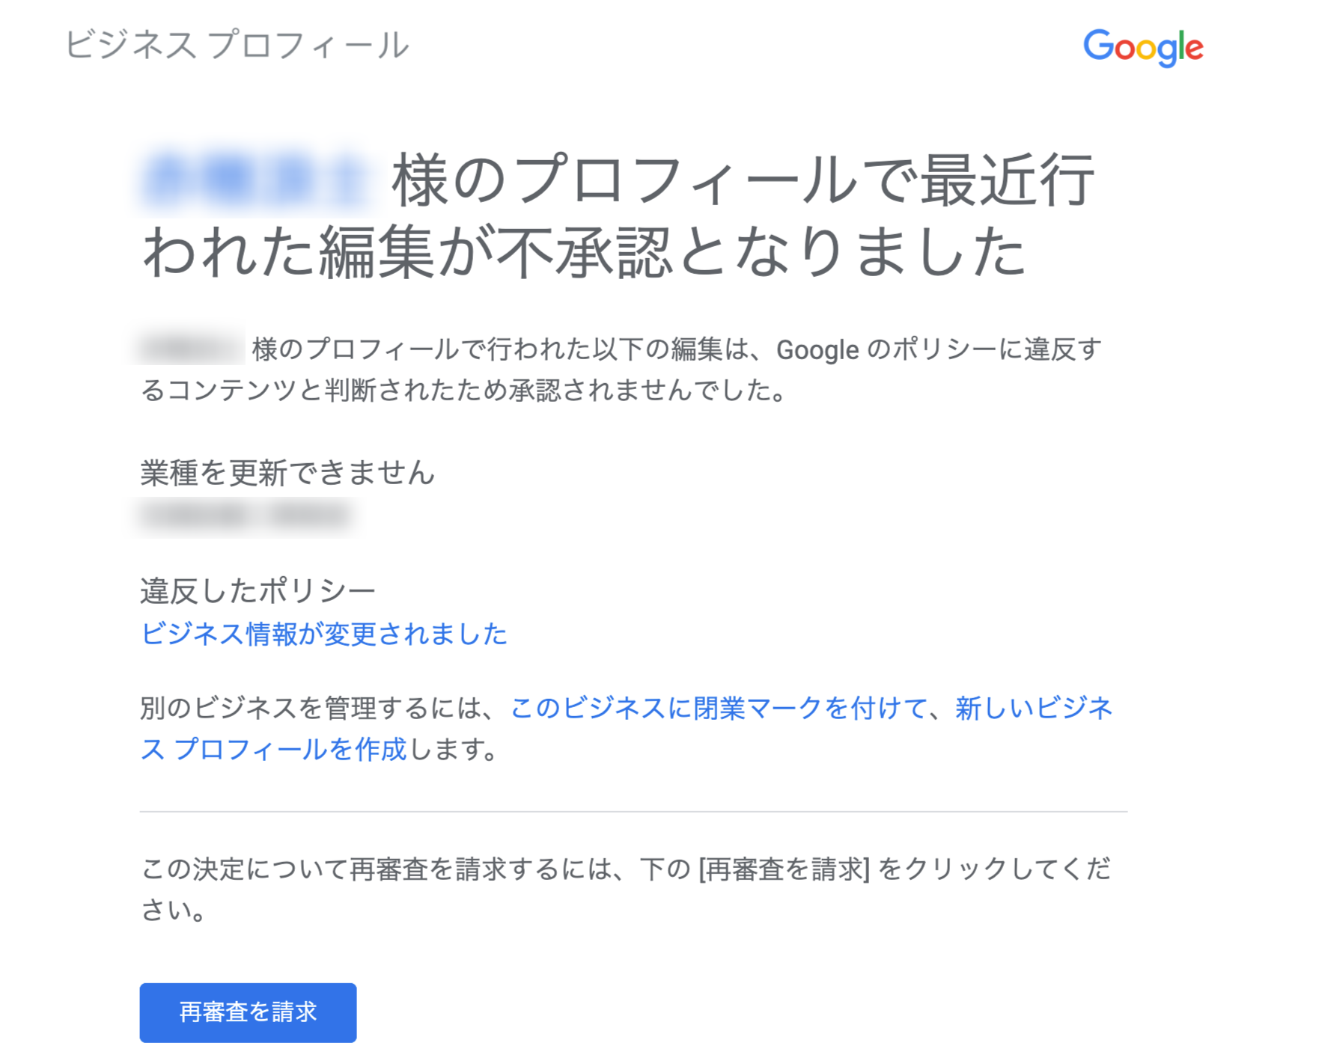Select the headline text 編集が不承認となりました
This screenshot has height=1058, width=1322.
coord(673,252)
